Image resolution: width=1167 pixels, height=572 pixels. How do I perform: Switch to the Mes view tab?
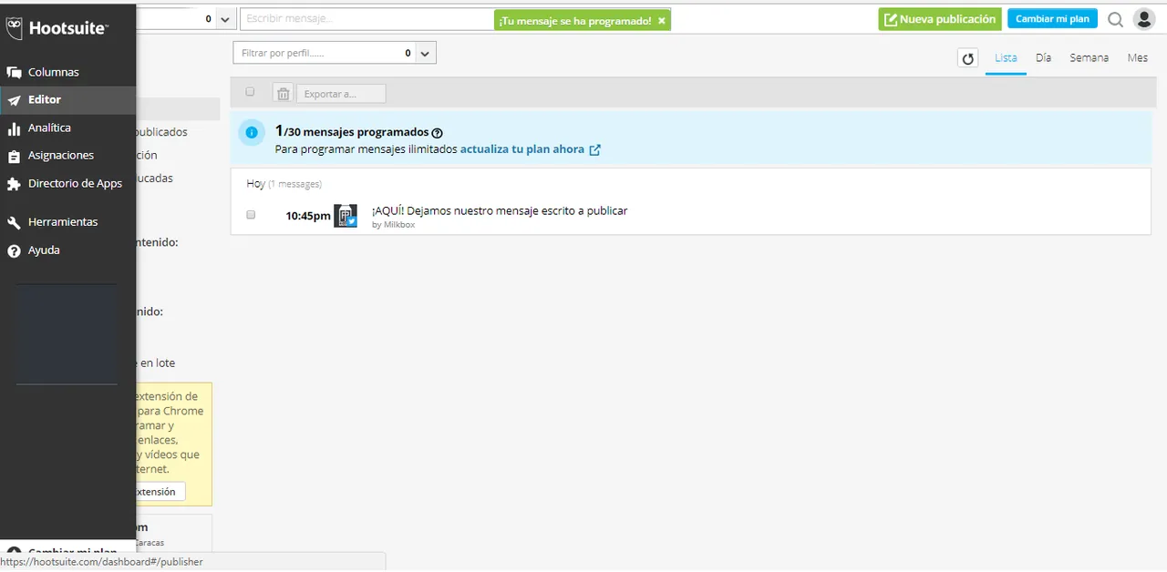(1137, 57)
